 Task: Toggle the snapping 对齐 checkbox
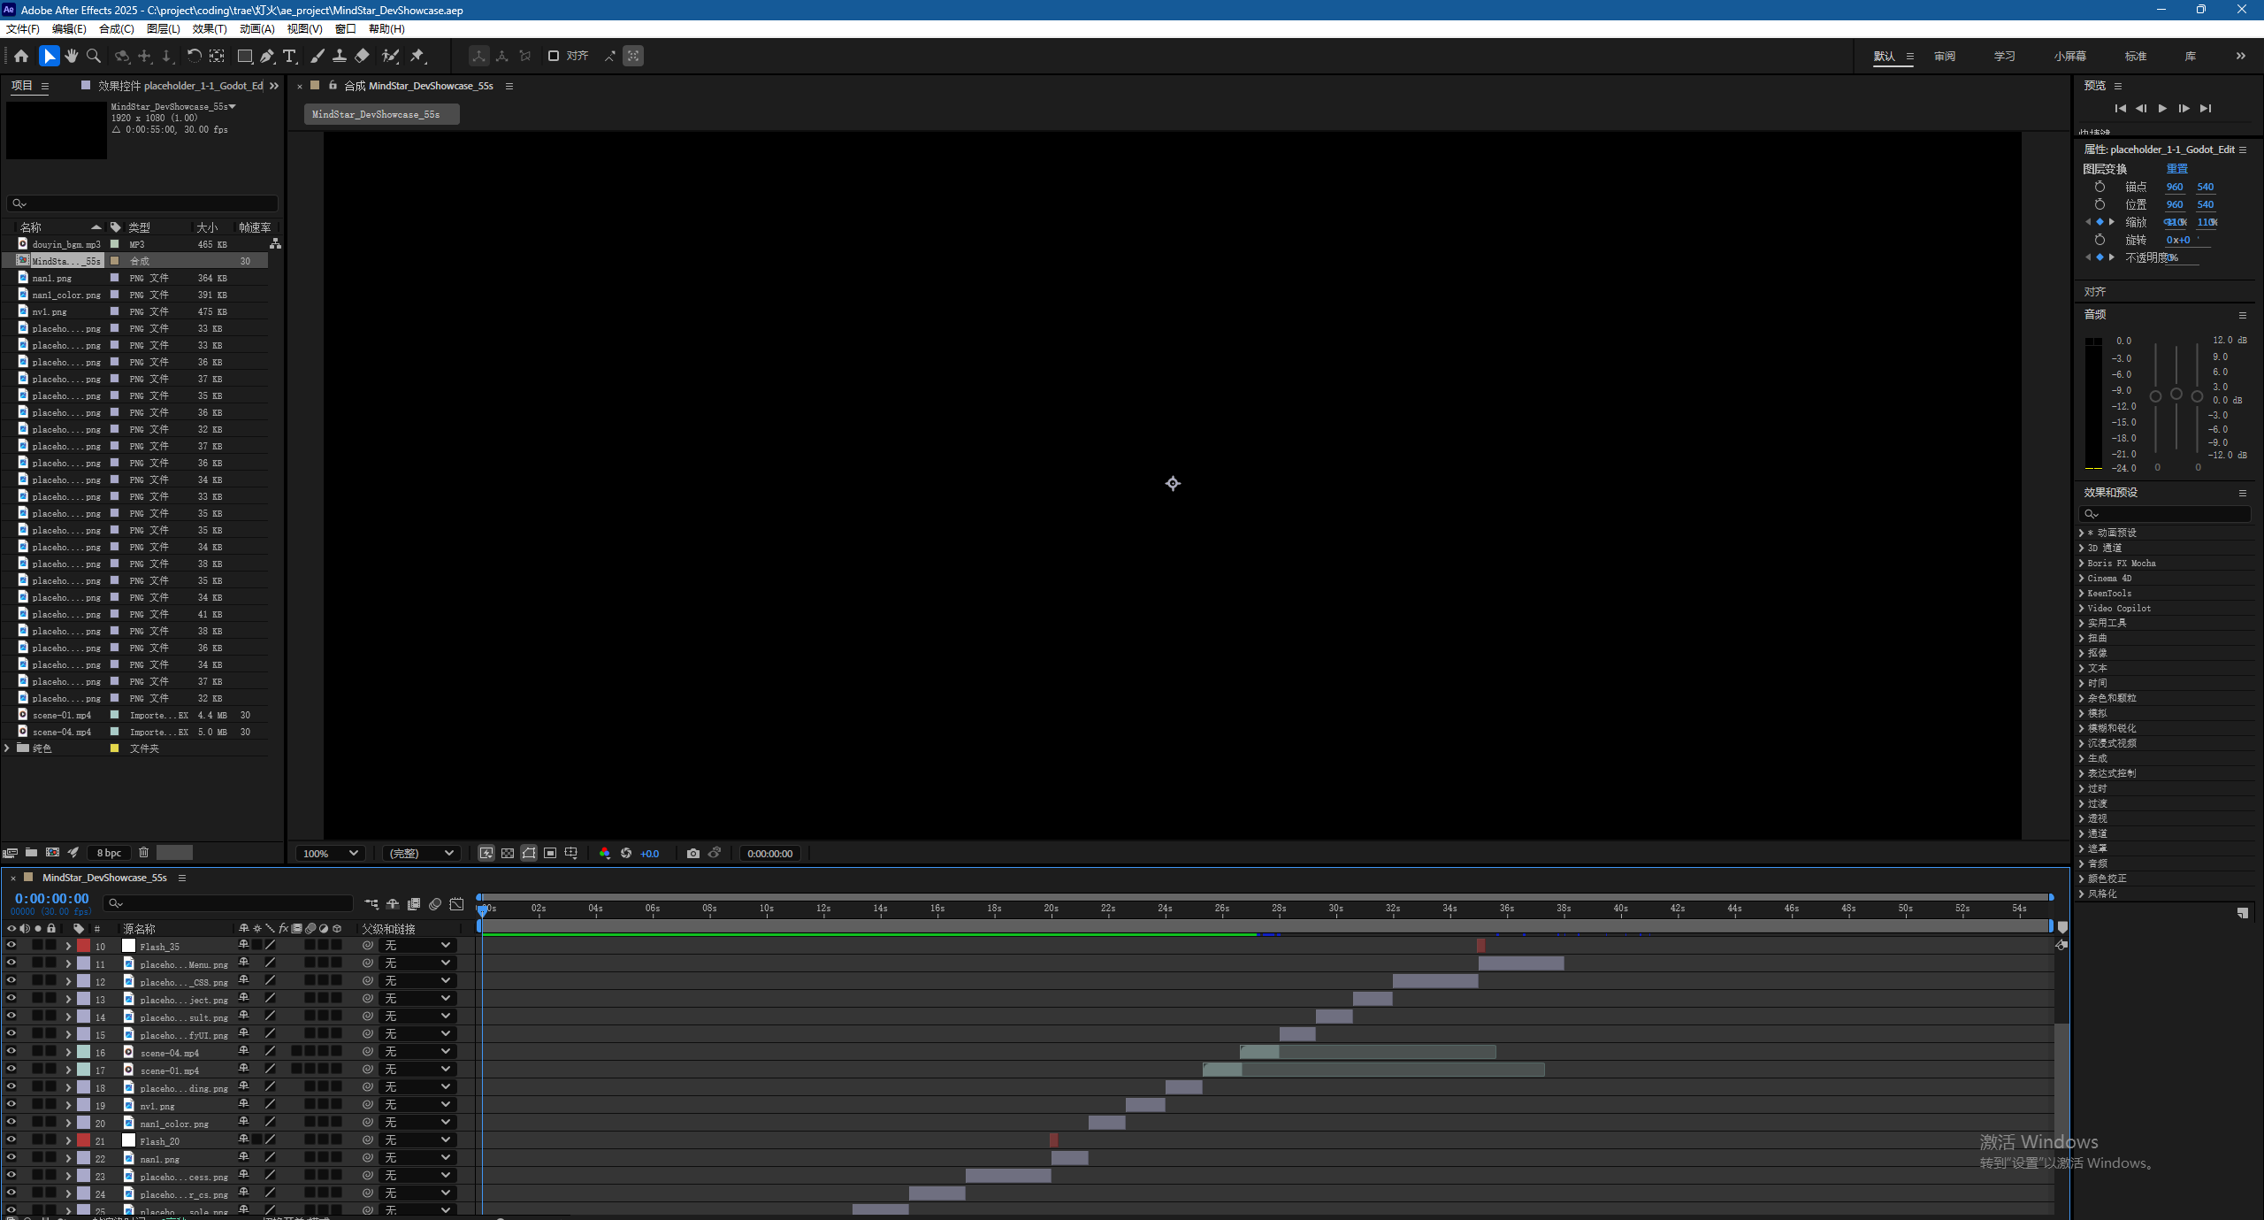pos(554,56)
